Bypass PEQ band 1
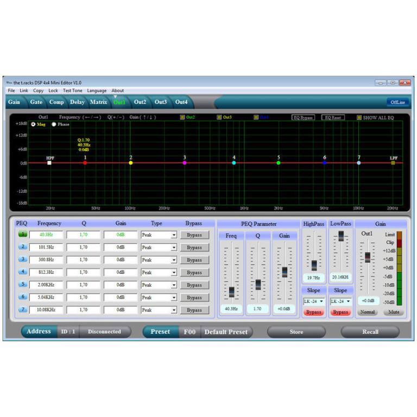This screenshot has height=417, width=417. click(x=194, y=235)
